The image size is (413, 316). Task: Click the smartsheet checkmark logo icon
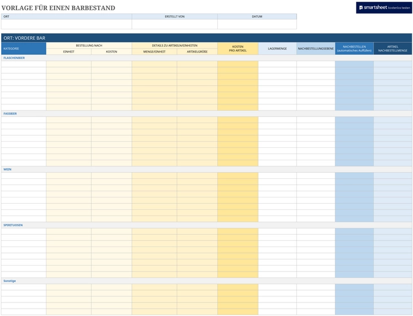point(361,8)
